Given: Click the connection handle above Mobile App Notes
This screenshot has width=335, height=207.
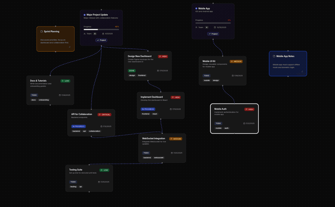Looking at the screenshot, I should (x=288, y=51).
